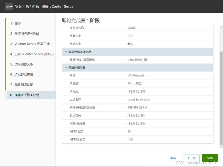
Task: Click the 小型 deployment size value
Action: (x=131, y=36)
